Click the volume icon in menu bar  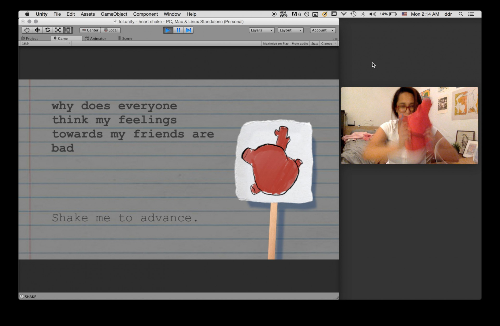point(372,14)
